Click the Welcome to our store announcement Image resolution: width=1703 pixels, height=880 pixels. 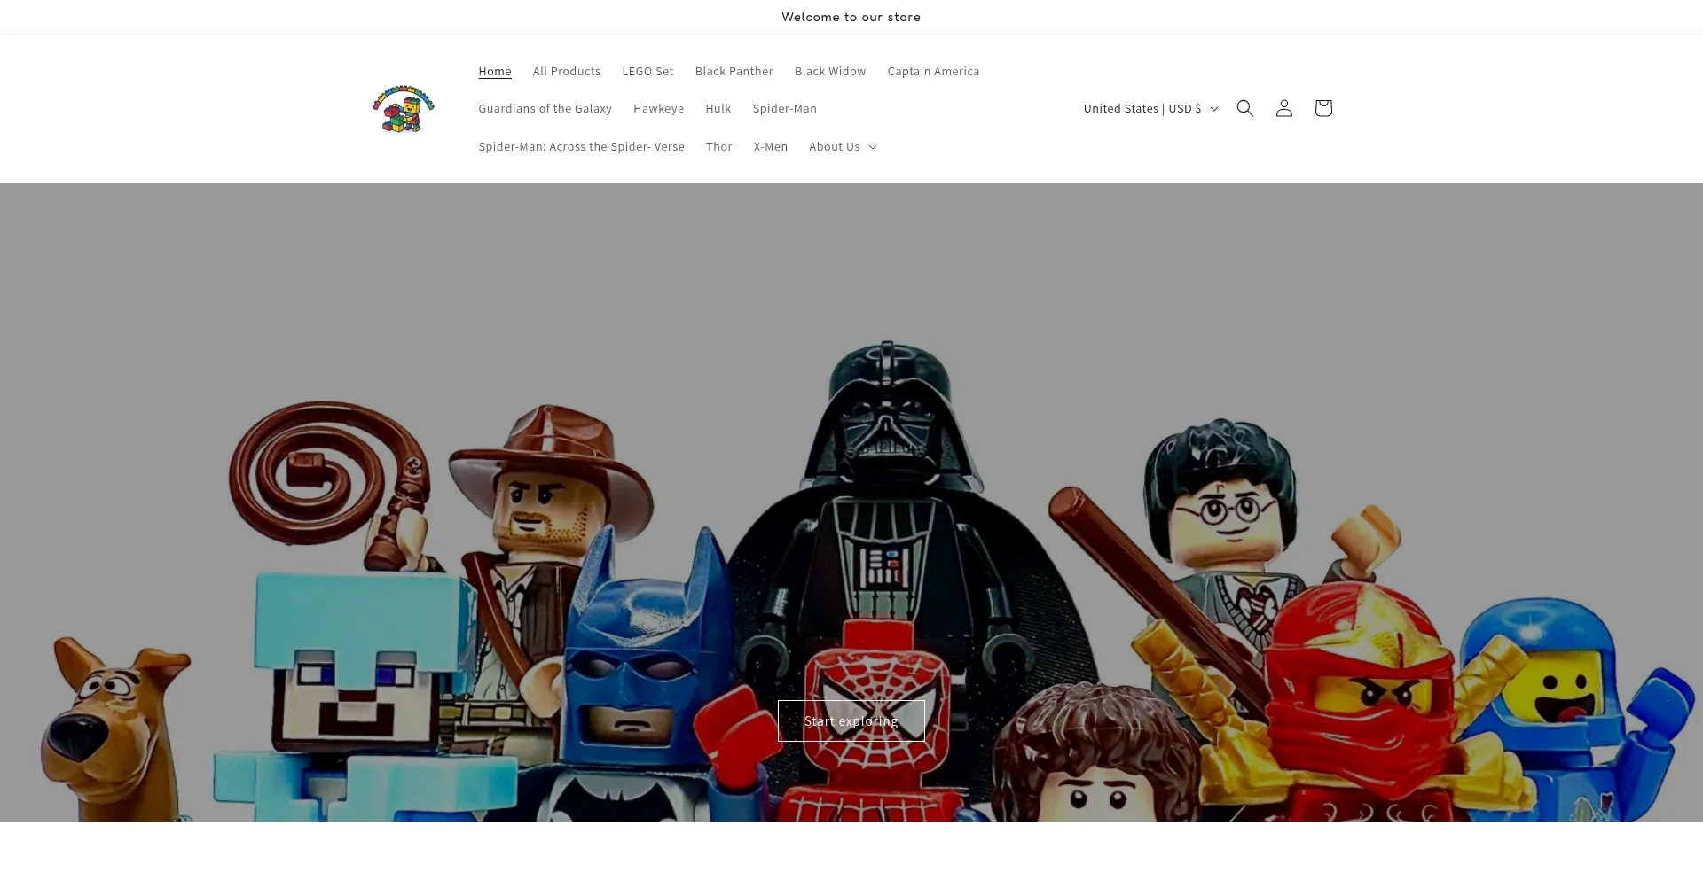[x=851, y=17]
